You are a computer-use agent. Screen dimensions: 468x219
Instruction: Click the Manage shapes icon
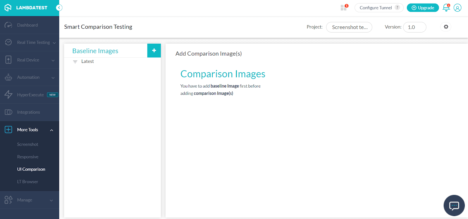(8, 200)
